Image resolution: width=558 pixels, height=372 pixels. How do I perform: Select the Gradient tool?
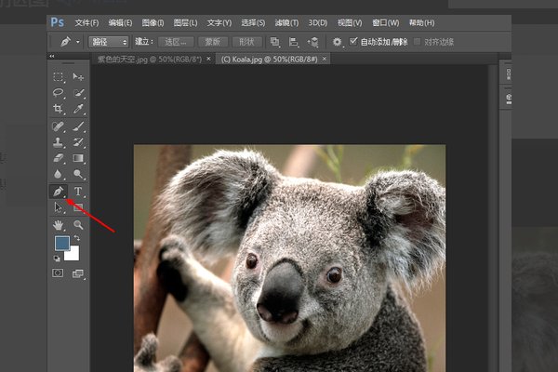coord(78,158)
